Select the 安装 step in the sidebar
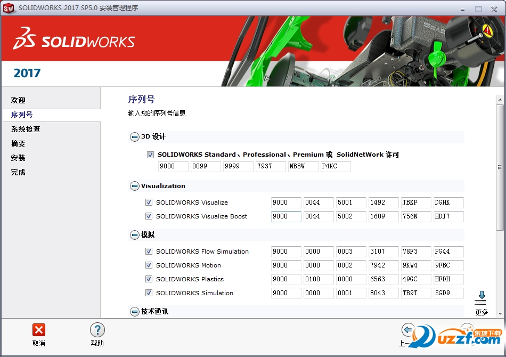The image size is (506, 357). (x=18, y=158)
